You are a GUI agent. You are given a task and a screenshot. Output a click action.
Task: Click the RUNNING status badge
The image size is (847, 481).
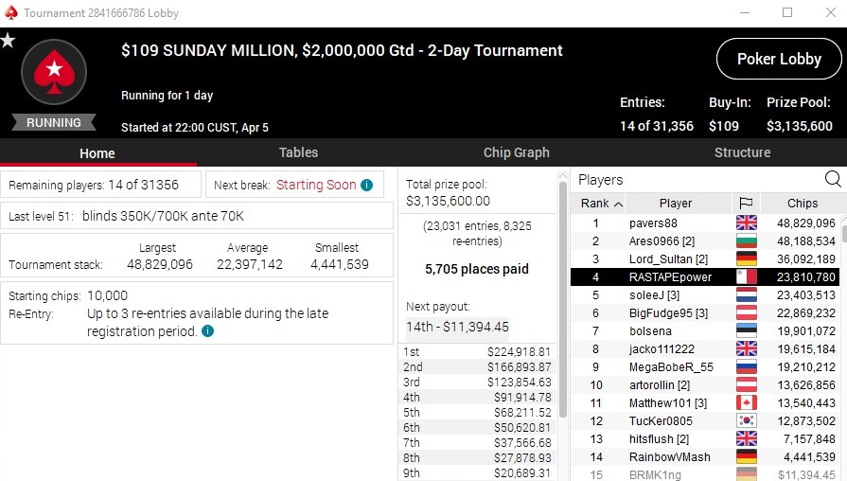click(x=54, y=123)
